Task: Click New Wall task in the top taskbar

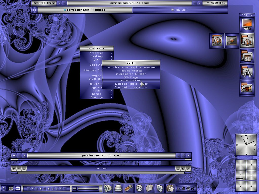Action: click(x=180, y=10)
